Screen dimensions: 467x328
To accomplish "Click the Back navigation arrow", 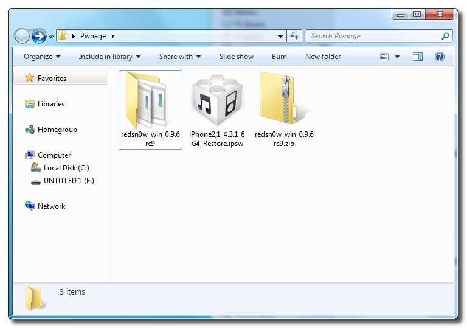I will tap(22, 37).
